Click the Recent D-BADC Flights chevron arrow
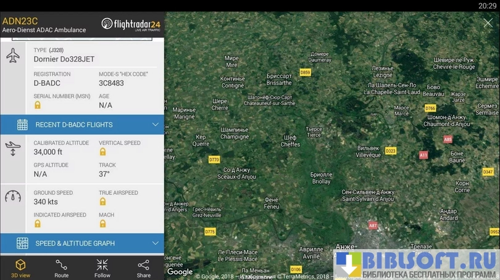The width and height of the screenshot is (500, 280). 156,125
